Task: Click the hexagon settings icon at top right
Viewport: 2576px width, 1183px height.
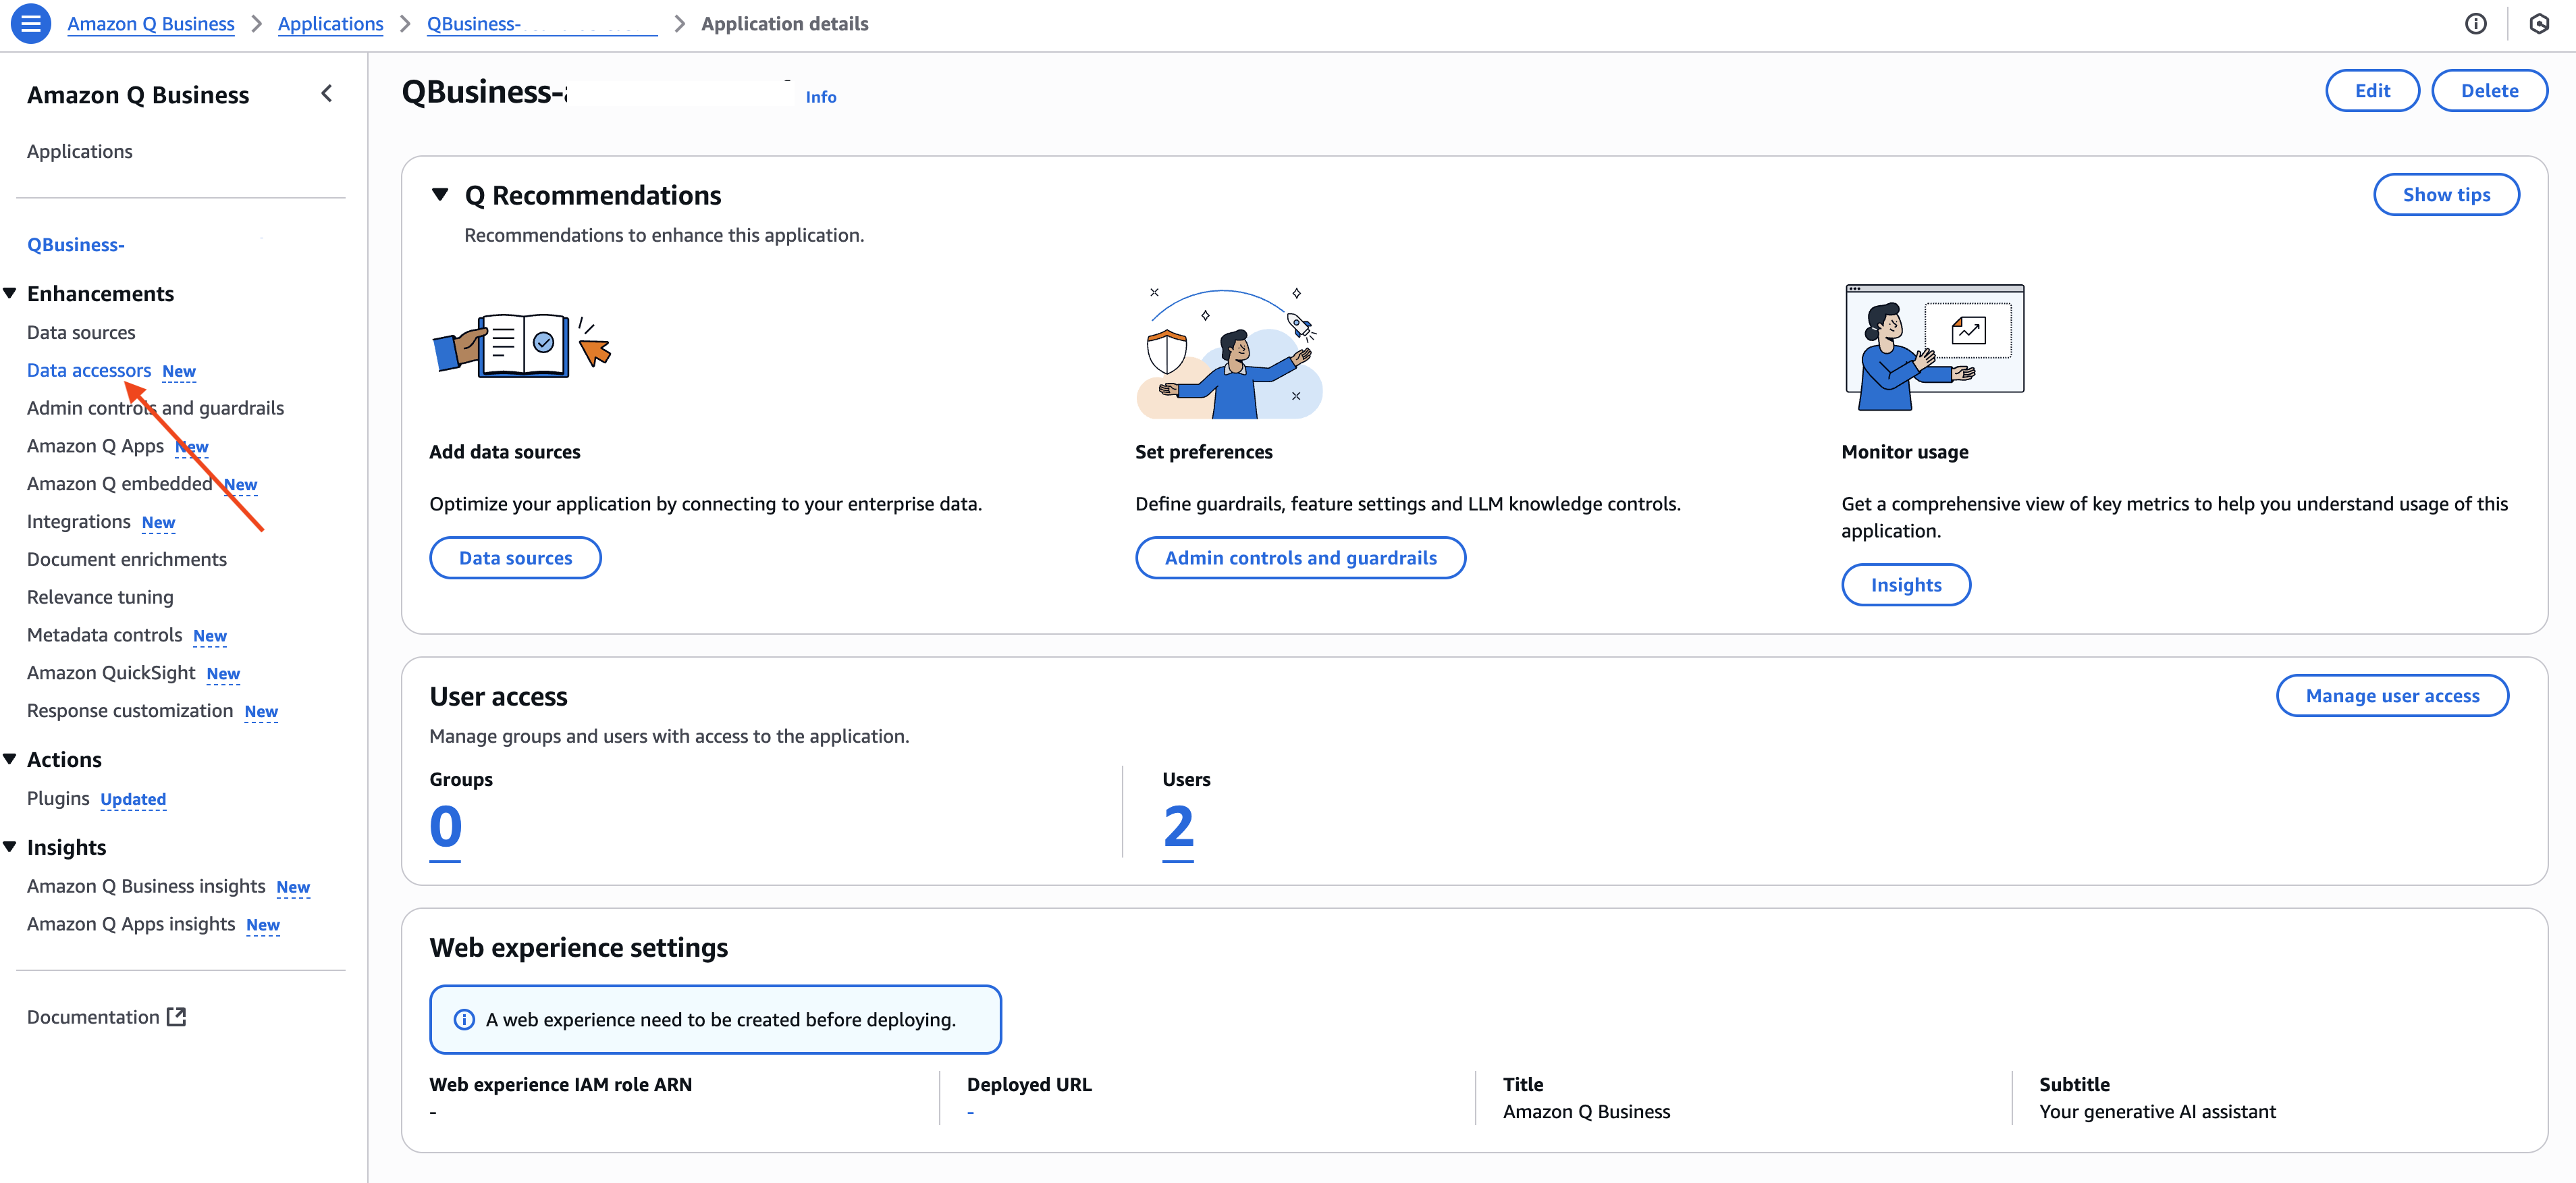Action: coord(2538,24)
